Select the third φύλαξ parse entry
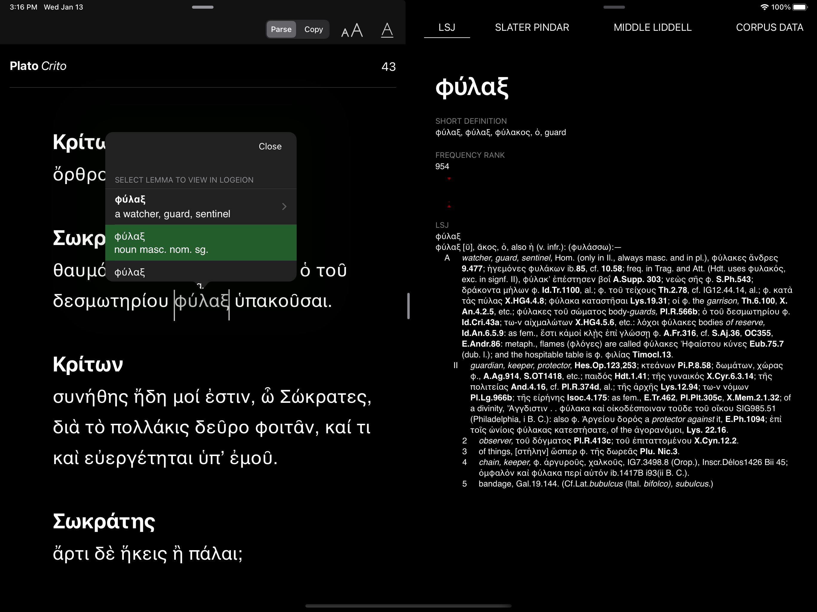817x612 pixels. click(x=201, y=272)
